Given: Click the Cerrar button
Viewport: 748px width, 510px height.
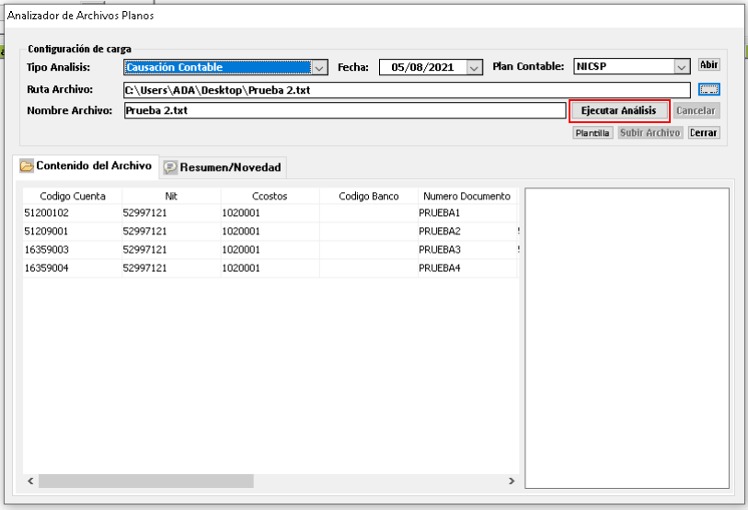Looking at the screenshot, I should (x=704, y=133).
